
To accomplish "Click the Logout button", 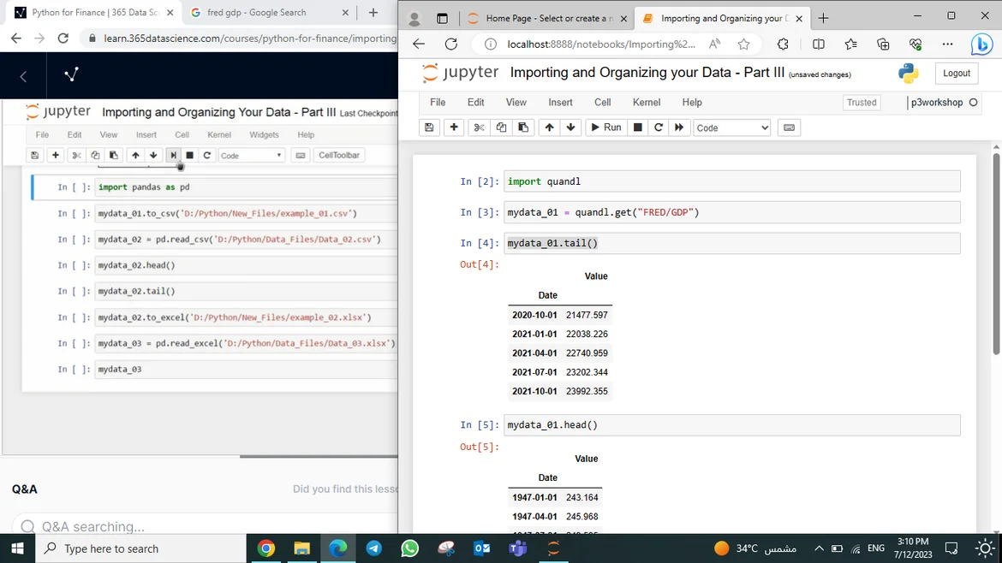I will [x=956, y=74].
